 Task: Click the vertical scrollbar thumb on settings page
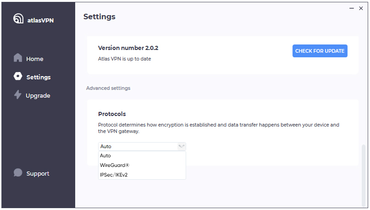[x=364, y=174]
